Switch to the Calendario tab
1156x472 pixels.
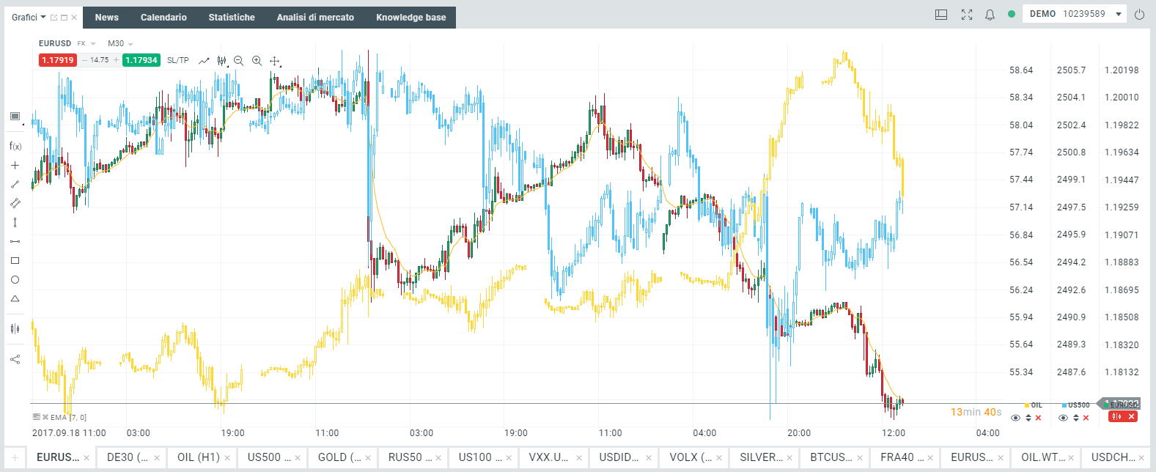[x=163, y=18]
